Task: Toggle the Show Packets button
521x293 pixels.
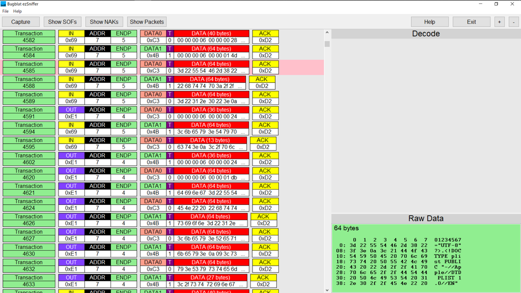Action: pos(147,22)
